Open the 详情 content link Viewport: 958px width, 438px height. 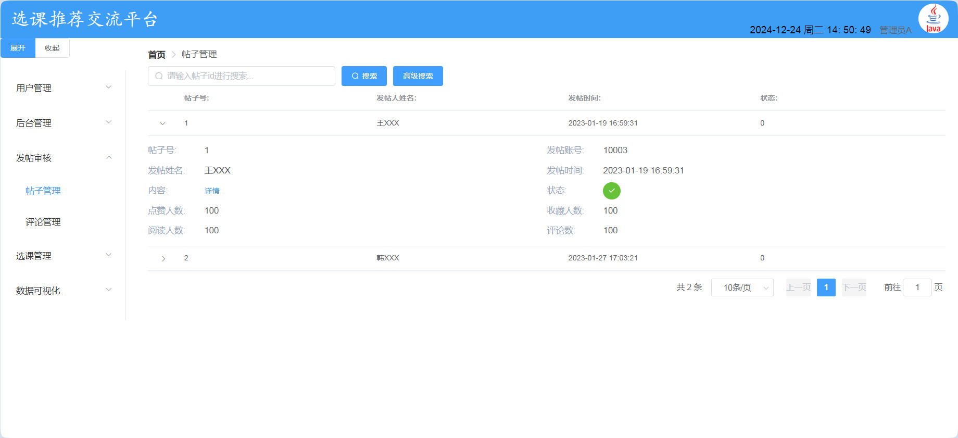212,191
